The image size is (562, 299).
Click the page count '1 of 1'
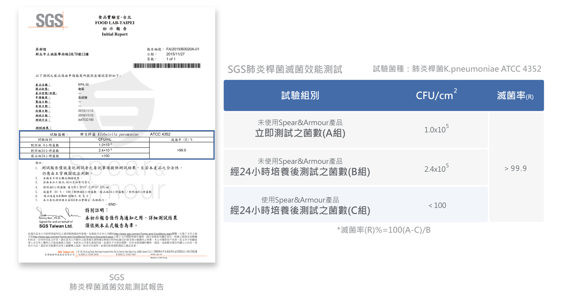tap(171, 59)
